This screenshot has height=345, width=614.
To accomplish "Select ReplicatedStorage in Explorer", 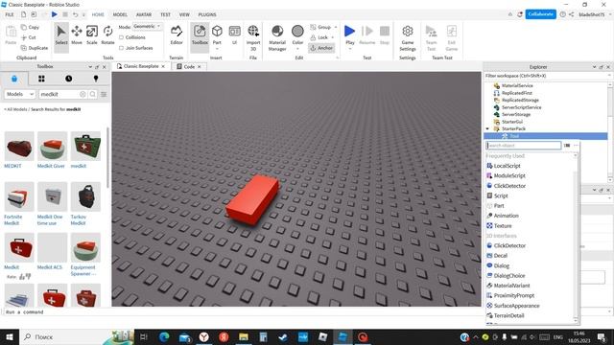I will (520, 100).
